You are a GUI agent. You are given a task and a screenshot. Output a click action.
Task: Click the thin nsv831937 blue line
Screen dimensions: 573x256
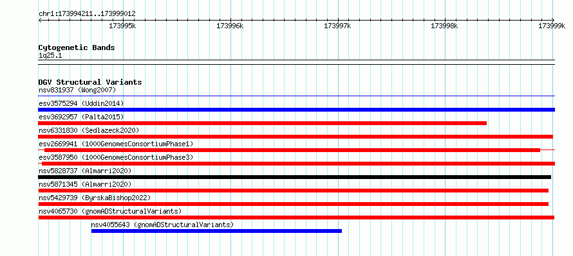pos(296,96)
